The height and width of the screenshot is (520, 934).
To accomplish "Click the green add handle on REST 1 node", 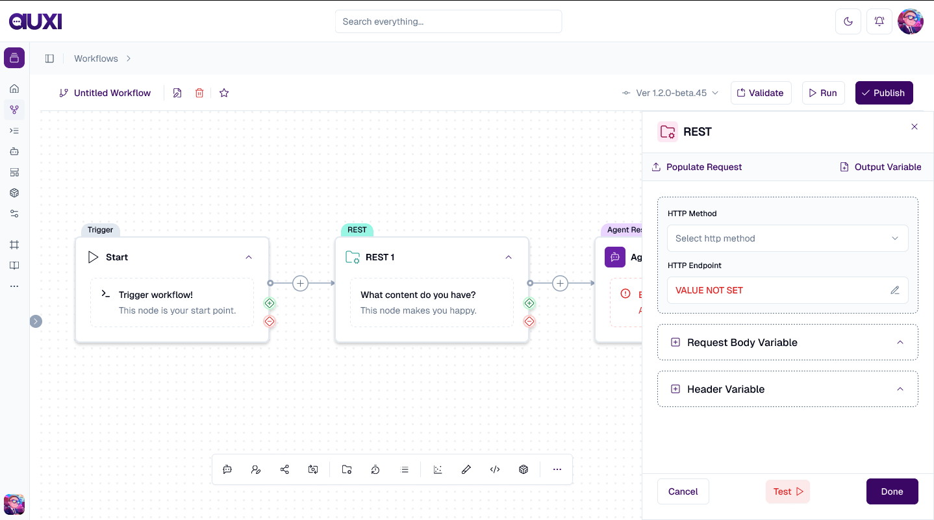I will 529,303.
